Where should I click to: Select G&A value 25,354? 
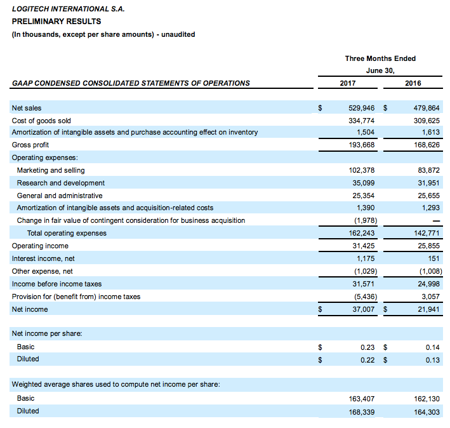(363, 196)
